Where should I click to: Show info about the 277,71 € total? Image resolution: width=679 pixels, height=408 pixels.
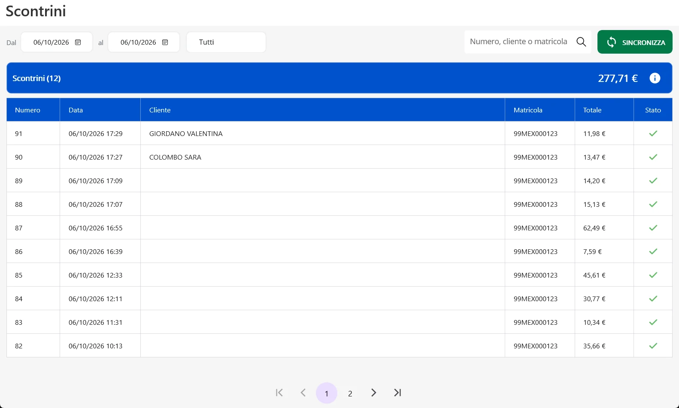pos(655,78)
